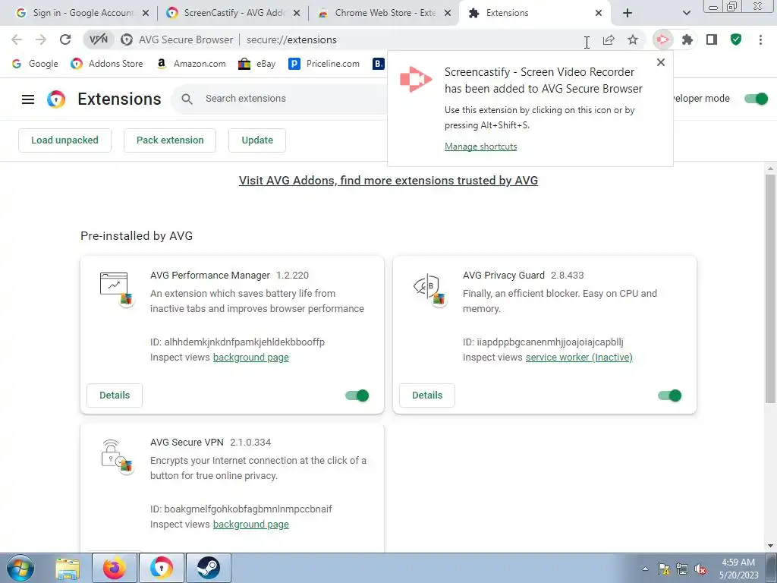Click the AVG Secure VPN extension icon
The width and height of the screenshot is (777, 583).
click(116, 456)
